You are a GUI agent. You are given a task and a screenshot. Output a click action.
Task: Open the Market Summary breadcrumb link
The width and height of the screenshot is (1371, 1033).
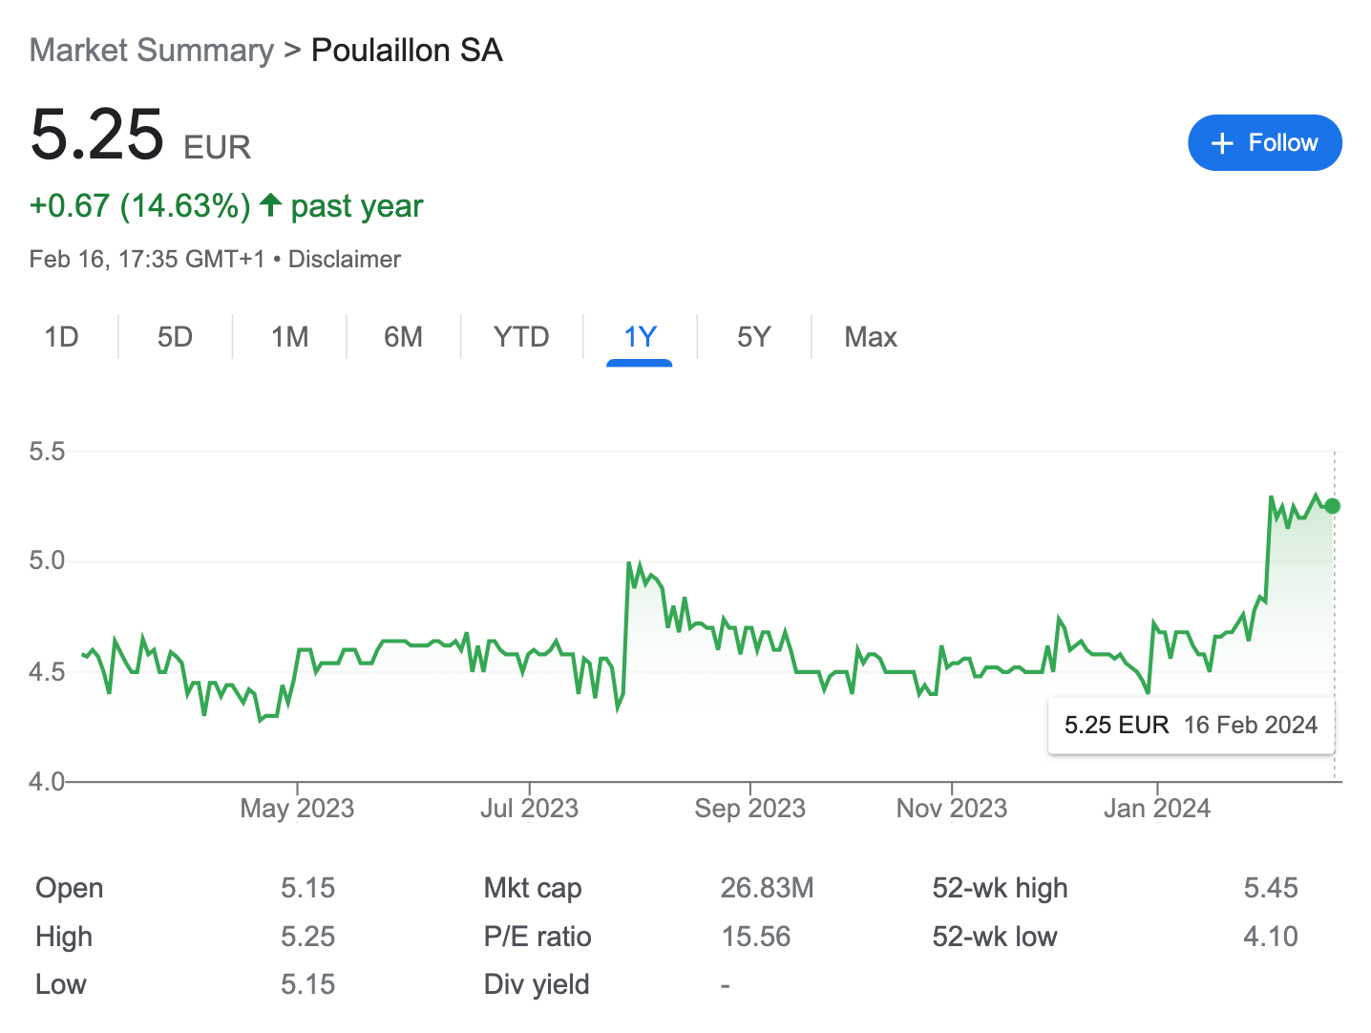(x=151, y=51)
